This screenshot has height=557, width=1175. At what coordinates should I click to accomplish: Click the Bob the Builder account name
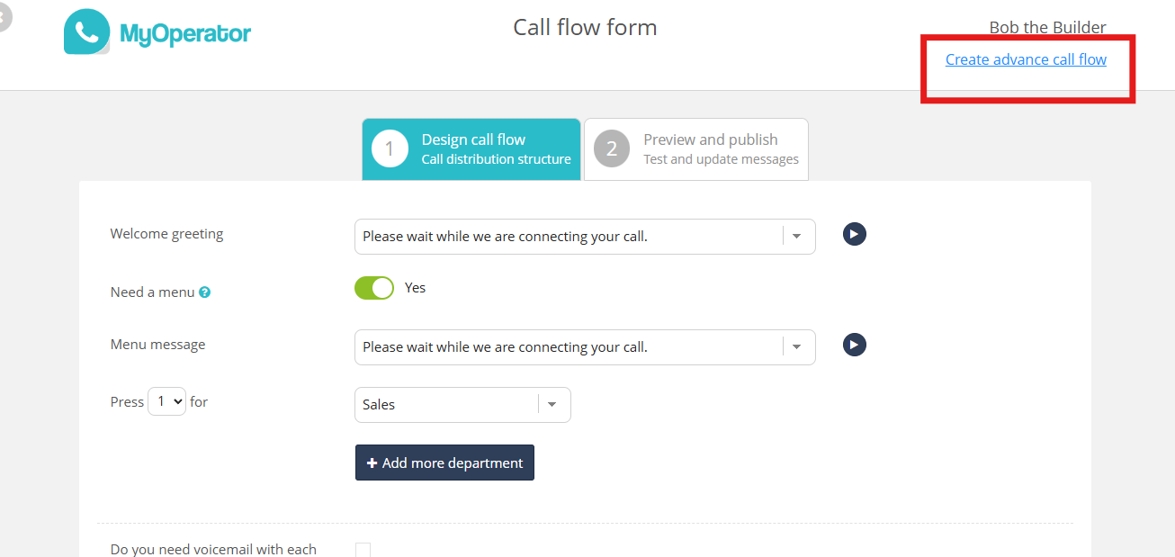tap(1047, 28)
